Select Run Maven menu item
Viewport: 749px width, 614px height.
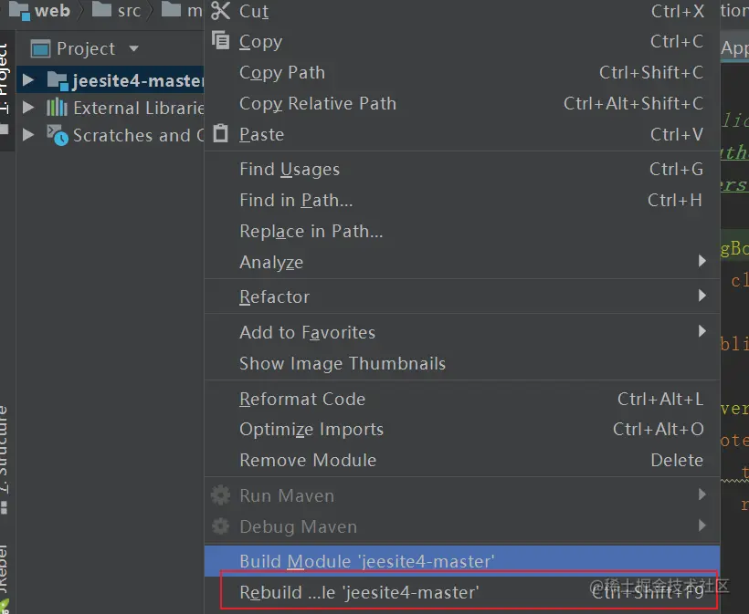[462, 495]
